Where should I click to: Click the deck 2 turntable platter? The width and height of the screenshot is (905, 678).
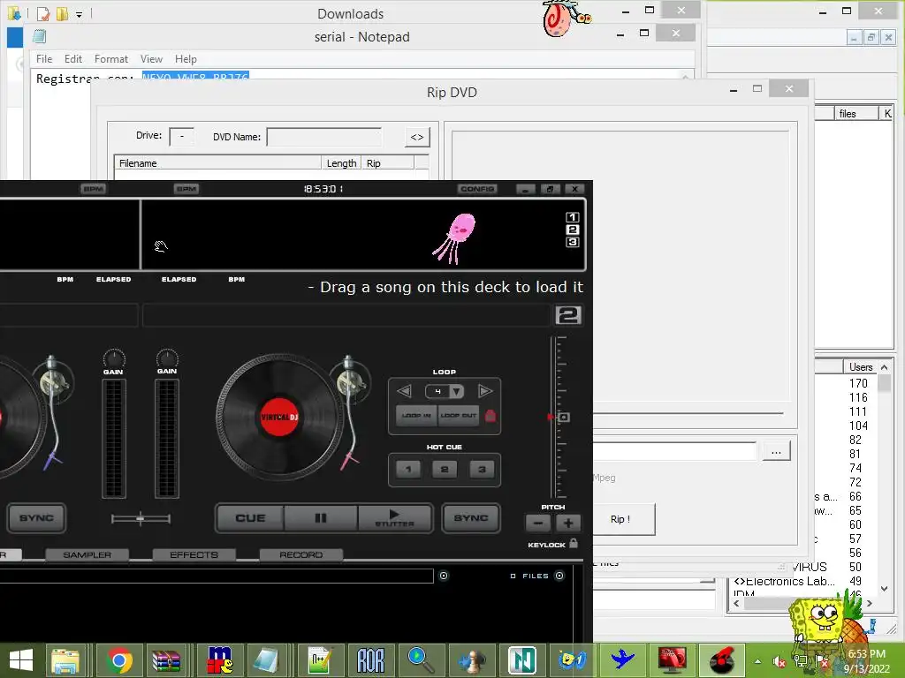(x=278, y=417)
